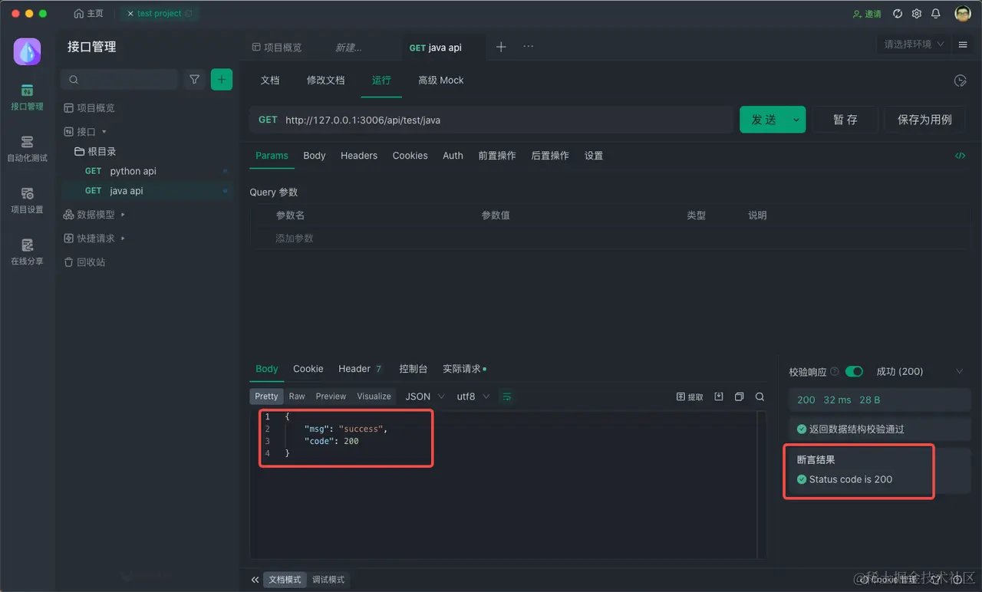Open 在线分享 in the left sidebar
Image resolution: width=982 pixels, height=592 pixels.
point(27,252)
